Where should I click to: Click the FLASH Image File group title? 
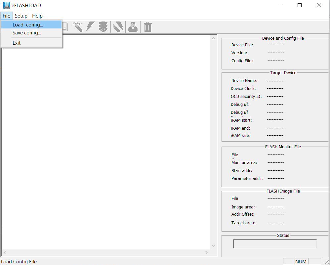(x=283, y=191)
